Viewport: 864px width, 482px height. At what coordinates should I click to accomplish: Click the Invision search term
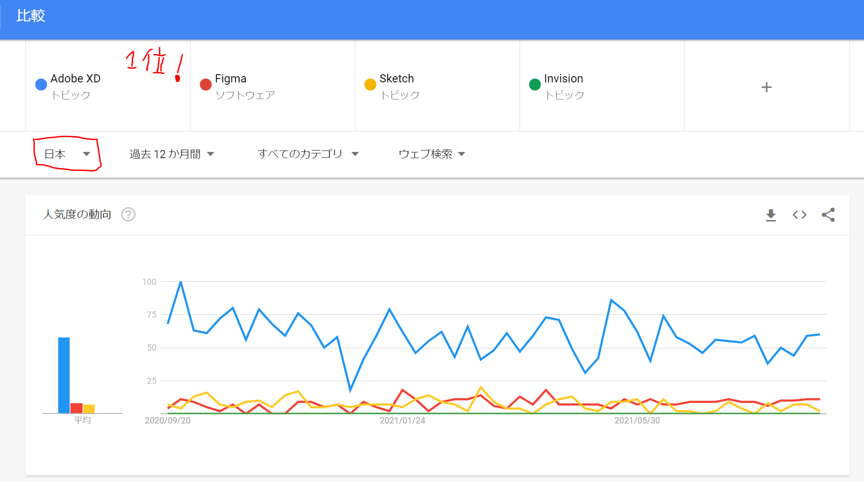click(x=563, y=79)
